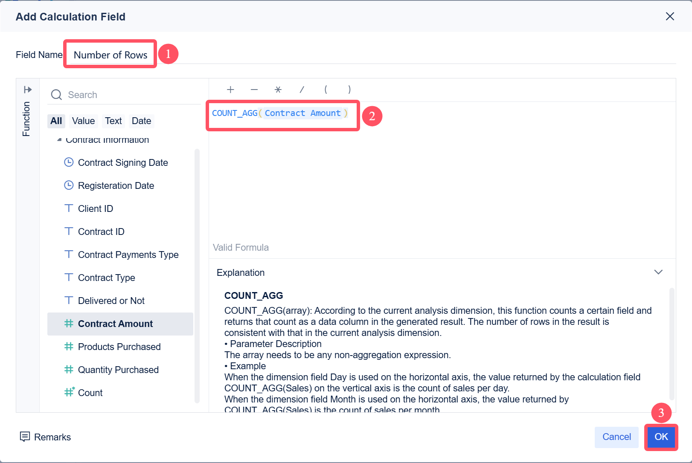692x463 pixels.
Task: Click number icon beside Quantity Purchased
Action: (69, 370)
